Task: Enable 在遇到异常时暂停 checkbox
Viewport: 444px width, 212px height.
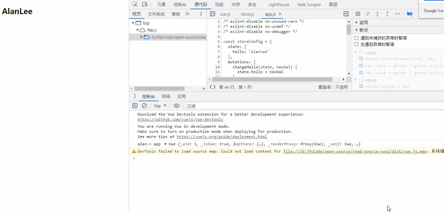Action: 357,44
